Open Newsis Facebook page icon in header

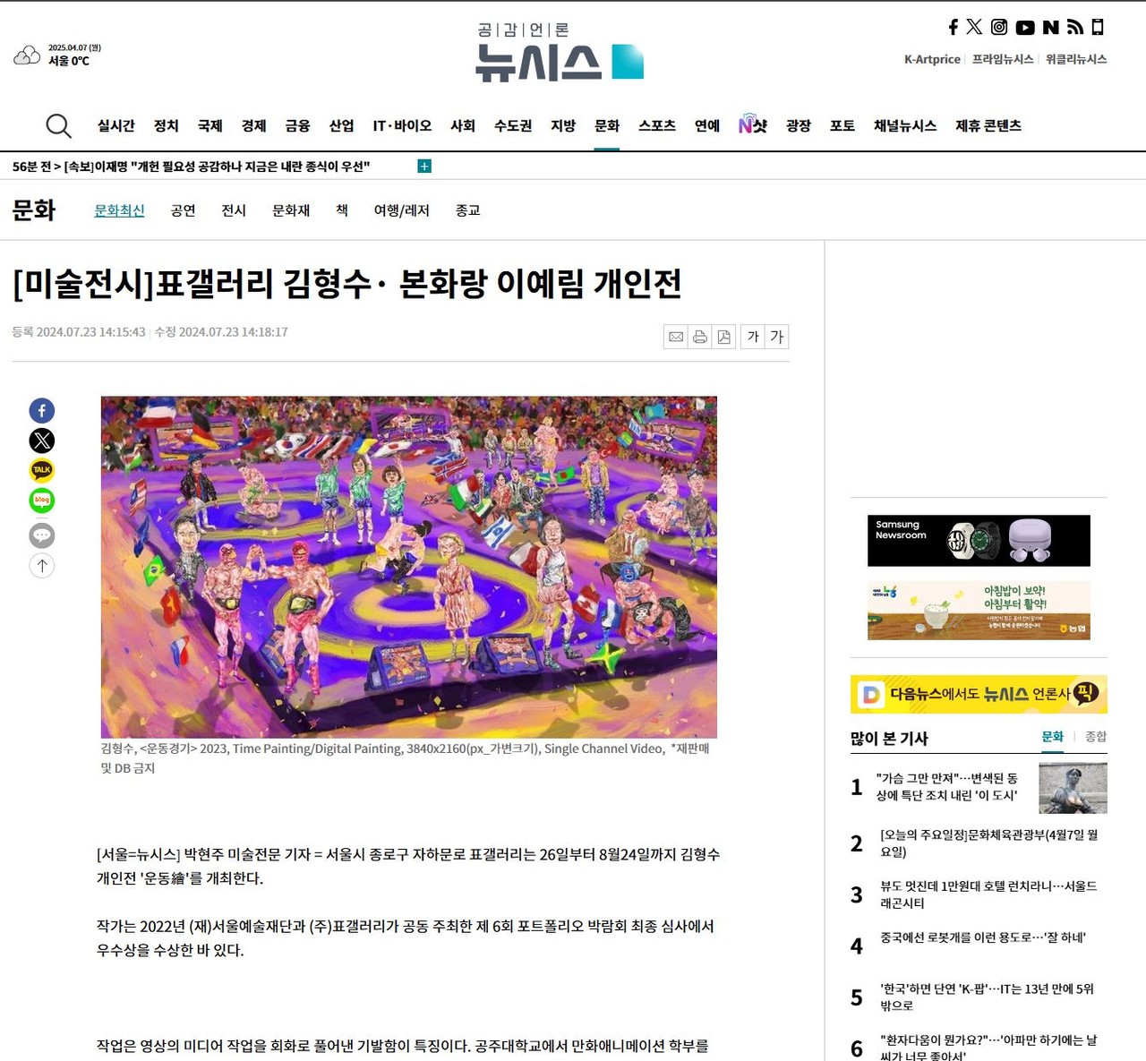[x=953, y=27]
